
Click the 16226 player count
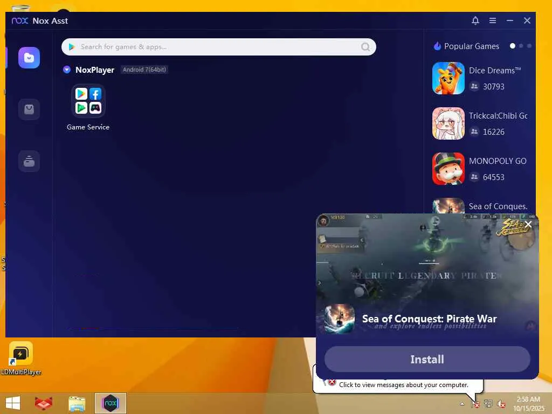494,132
